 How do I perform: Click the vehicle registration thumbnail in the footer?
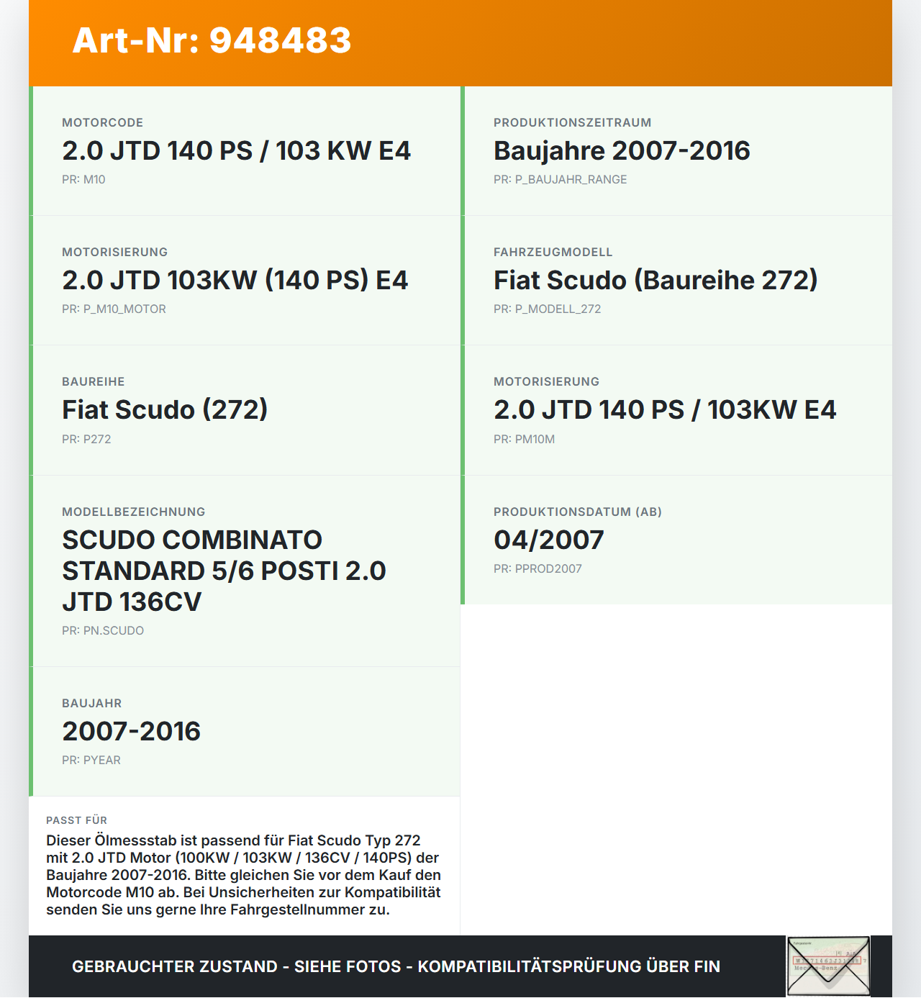pyautogui.click(x=828, y=966)
